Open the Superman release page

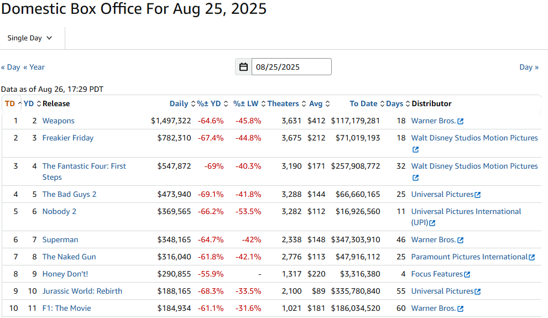[60, 239]
